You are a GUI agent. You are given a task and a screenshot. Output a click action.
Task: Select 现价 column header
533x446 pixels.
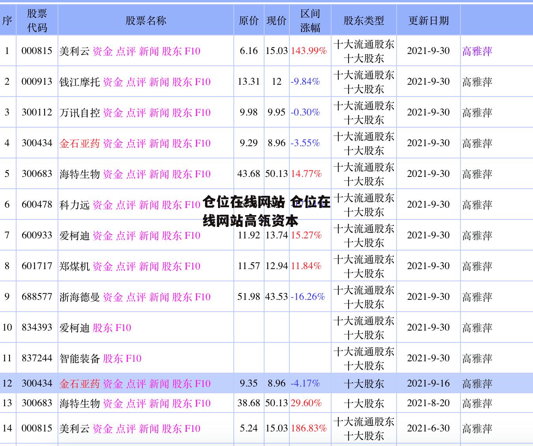276,20
